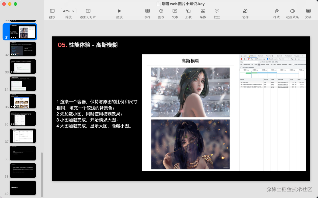
Task: Select slide 38 thumbnail
Action: pyautogui.click(x=23, y=153)
